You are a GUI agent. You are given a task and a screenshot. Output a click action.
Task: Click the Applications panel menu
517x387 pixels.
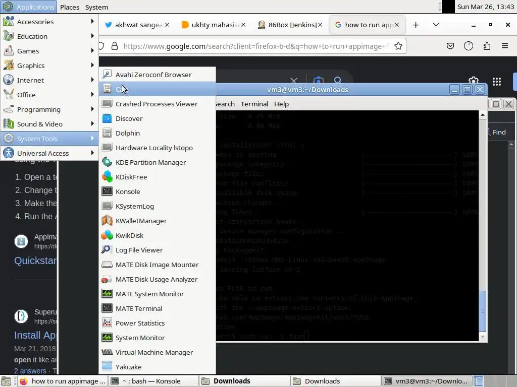[x=29, y=7]
